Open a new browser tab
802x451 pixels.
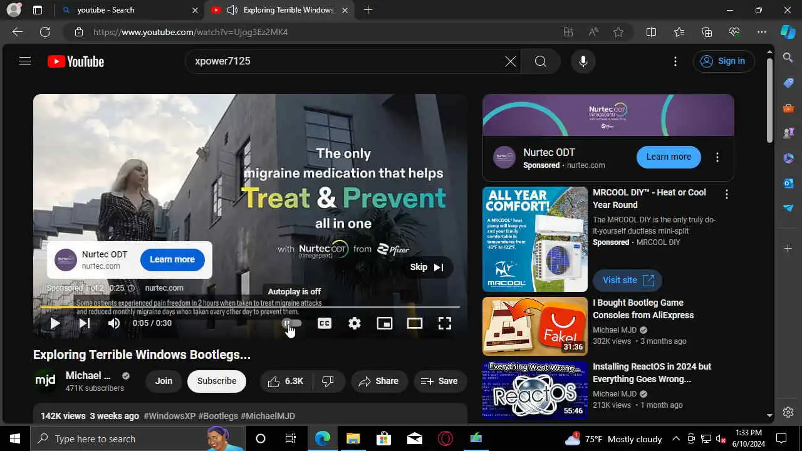coord(368,10)
